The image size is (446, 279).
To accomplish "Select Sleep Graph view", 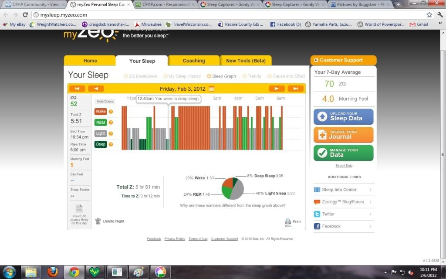I will [222, 76].
